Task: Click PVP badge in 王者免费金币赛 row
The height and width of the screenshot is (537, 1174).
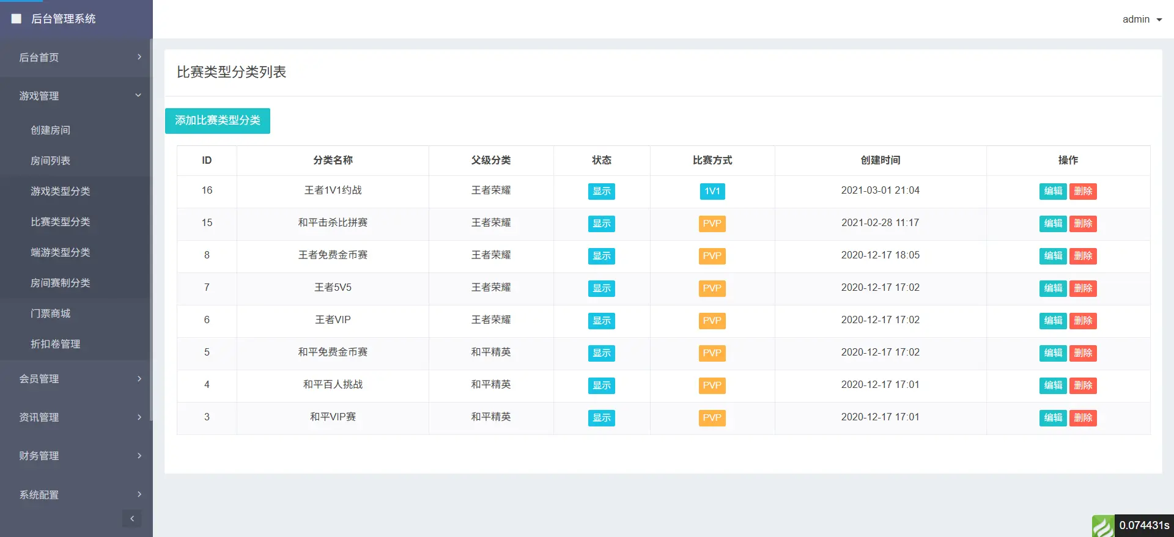Action: click(x=712, y=256)
